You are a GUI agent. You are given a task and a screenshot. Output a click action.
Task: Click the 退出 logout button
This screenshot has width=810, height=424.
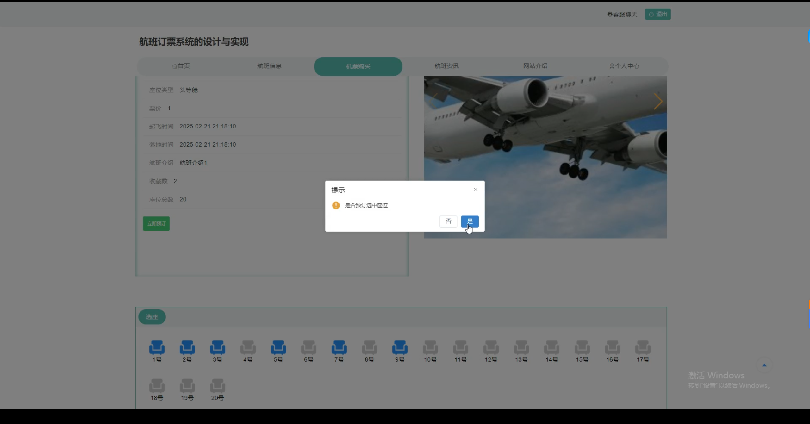(657, 14)
